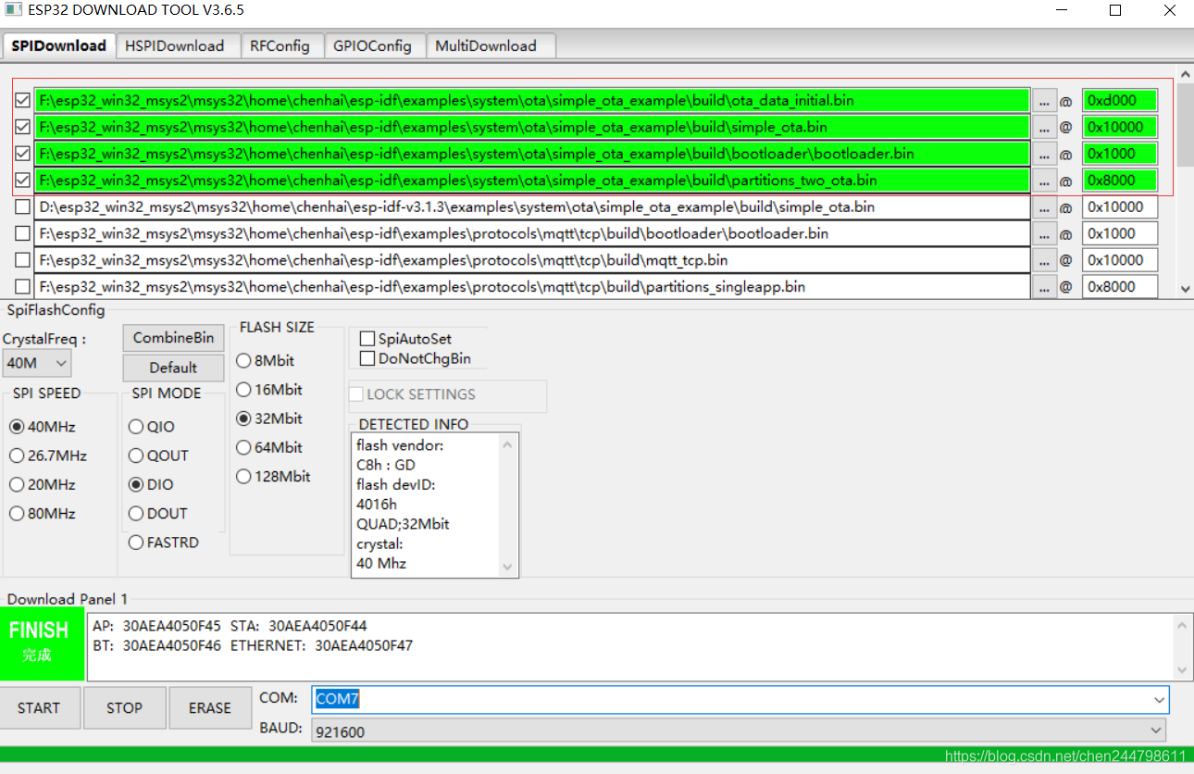Click the mqtt_tcp.bin file path field

click(x=532, y=260)
